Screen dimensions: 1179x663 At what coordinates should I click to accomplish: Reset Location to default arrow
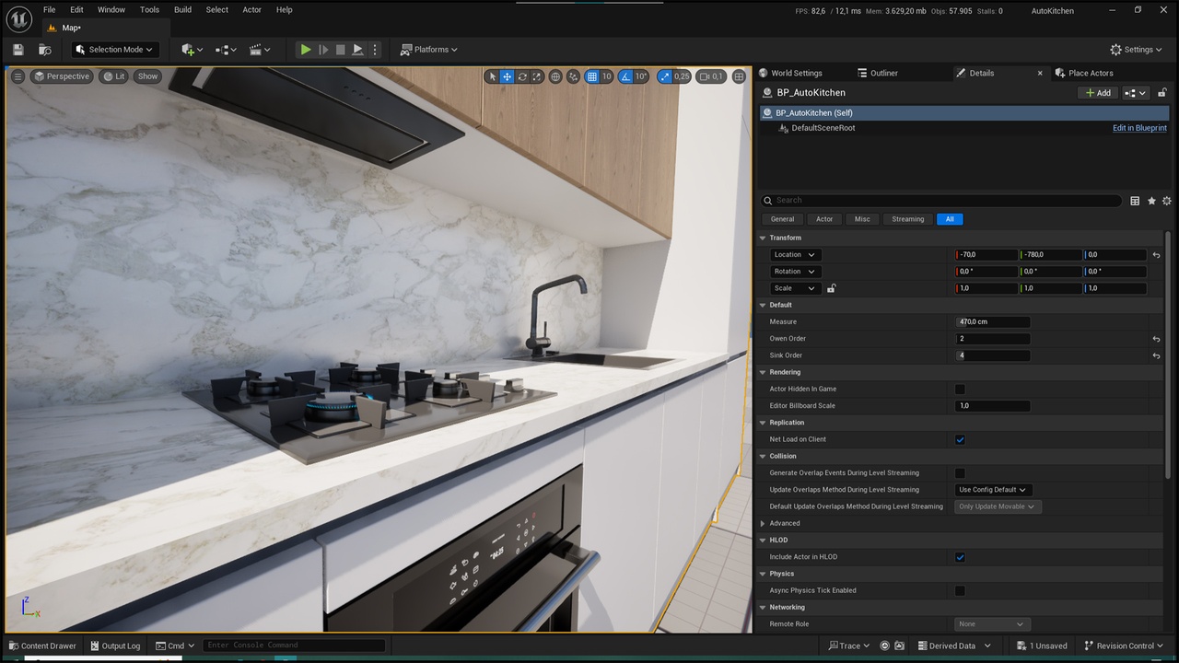1156,255
